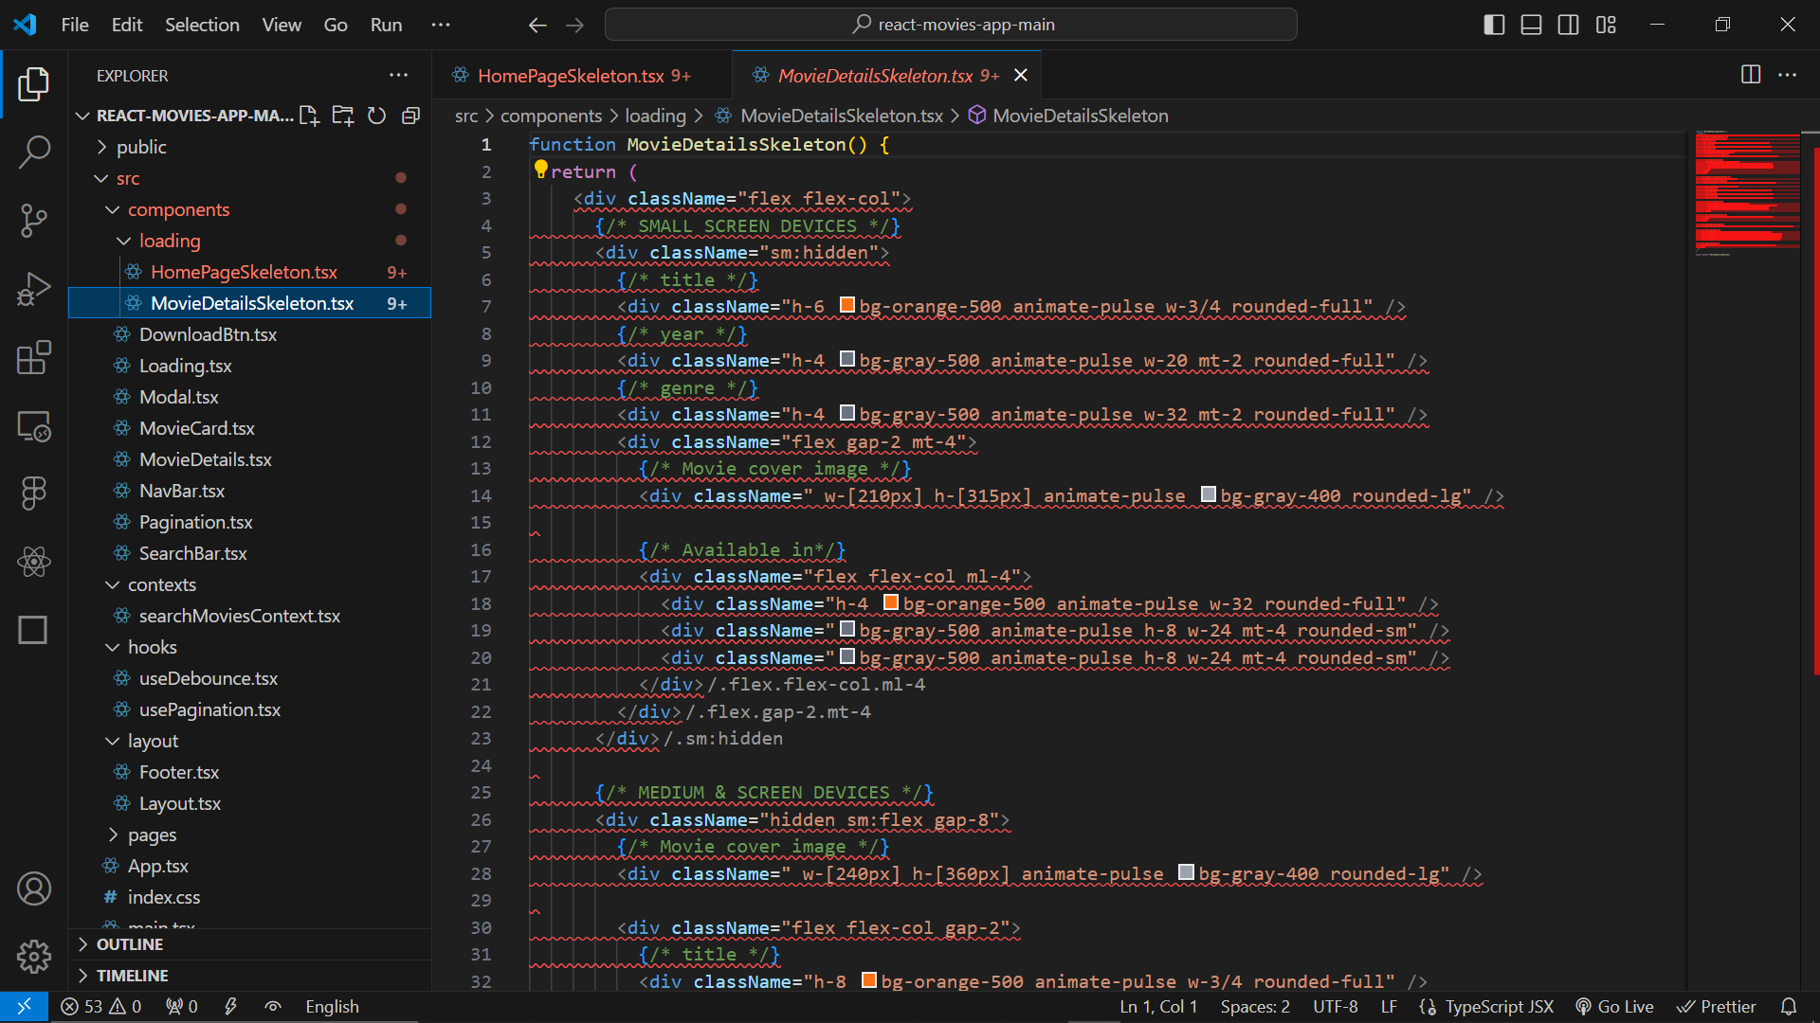This screenshot has width=1820, height=1023.
Task: Collapse the hooks folder
Action: coord(152,647)
